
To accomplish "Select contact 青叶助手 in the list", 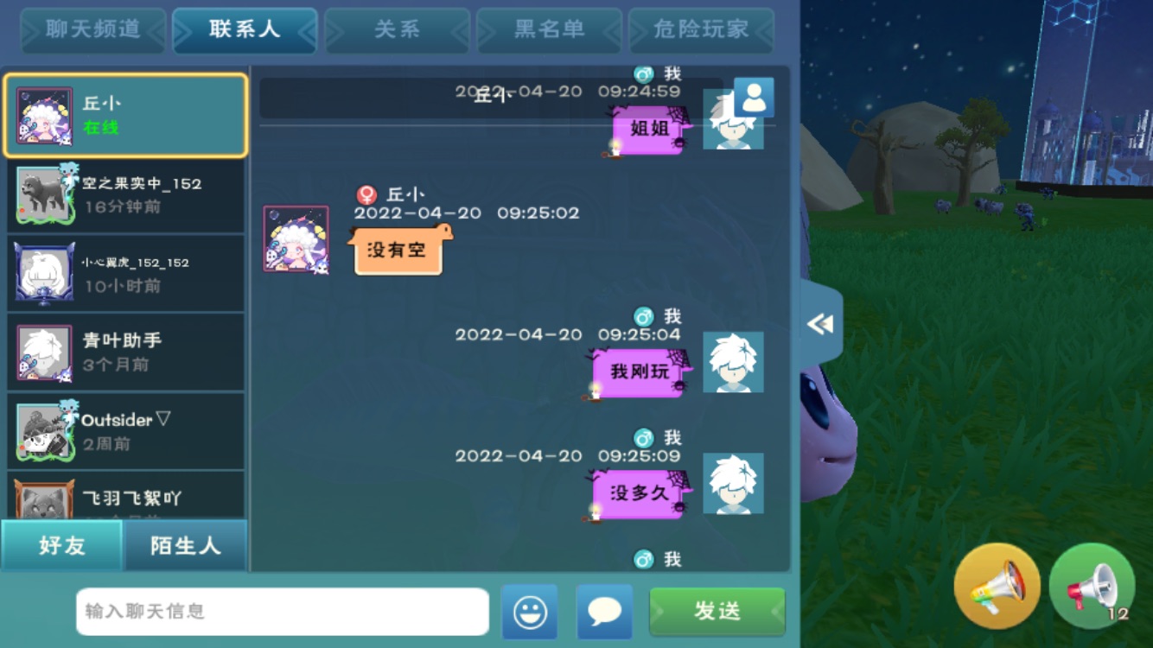I will (x=126, y=353).
